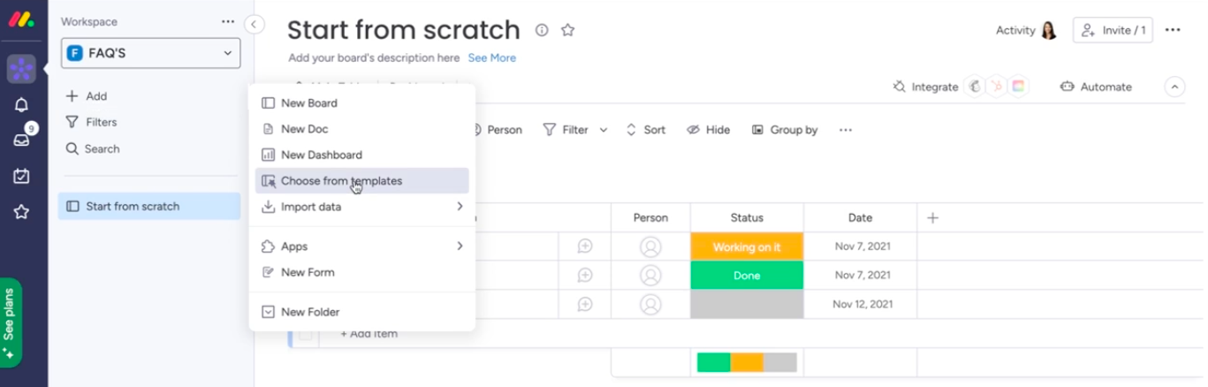The width and height of the screenshot is (1208, 387).
Task: Click the green Done status
Action: coord(747,276)
